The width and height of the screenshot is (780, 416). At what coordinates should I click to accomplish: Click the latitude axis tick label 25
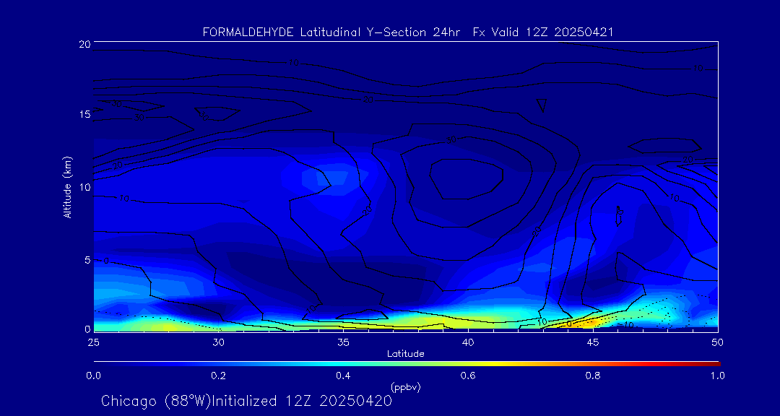click(x=93, y=342)
